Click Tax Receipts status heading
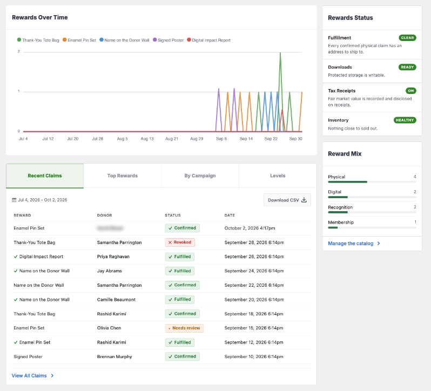 pyautogui.click(x=342, y=91)
